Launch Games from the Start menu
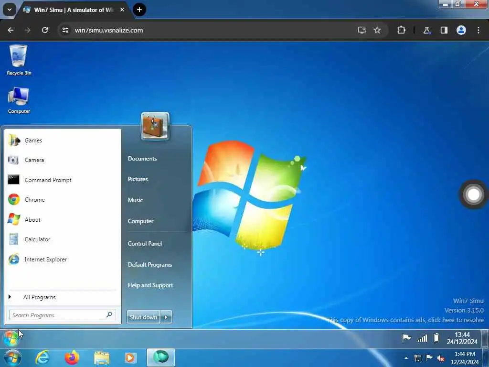Viewport: 489px width, 367px height. click(x=63, y=140)
